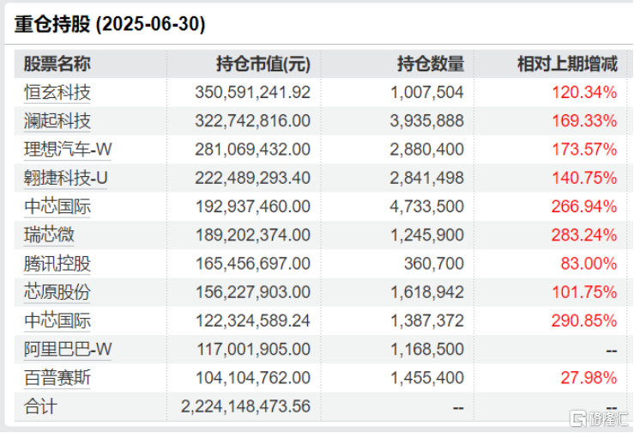
Task: Select the 合计 total row label
Action: click(40, 406)
